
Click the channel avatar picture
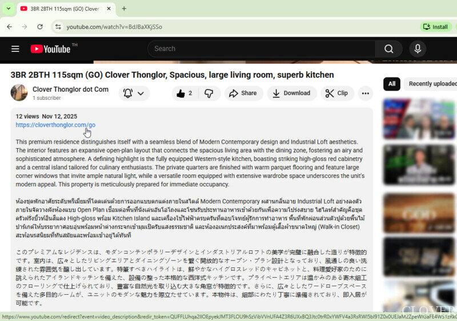pyautogui.click(x=19, y=92)
